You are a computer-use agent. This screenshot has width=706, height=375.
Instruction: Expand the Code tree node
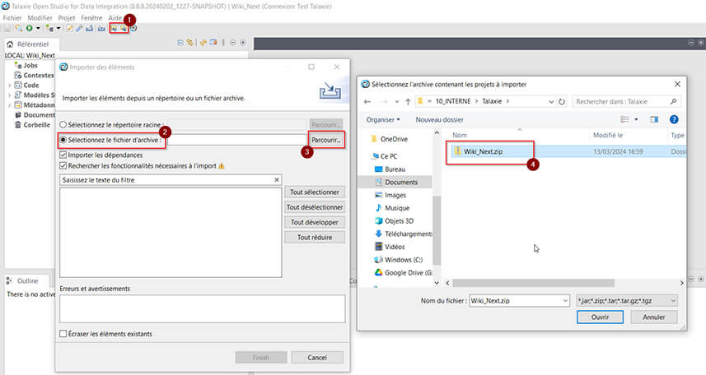coord(9,86)
